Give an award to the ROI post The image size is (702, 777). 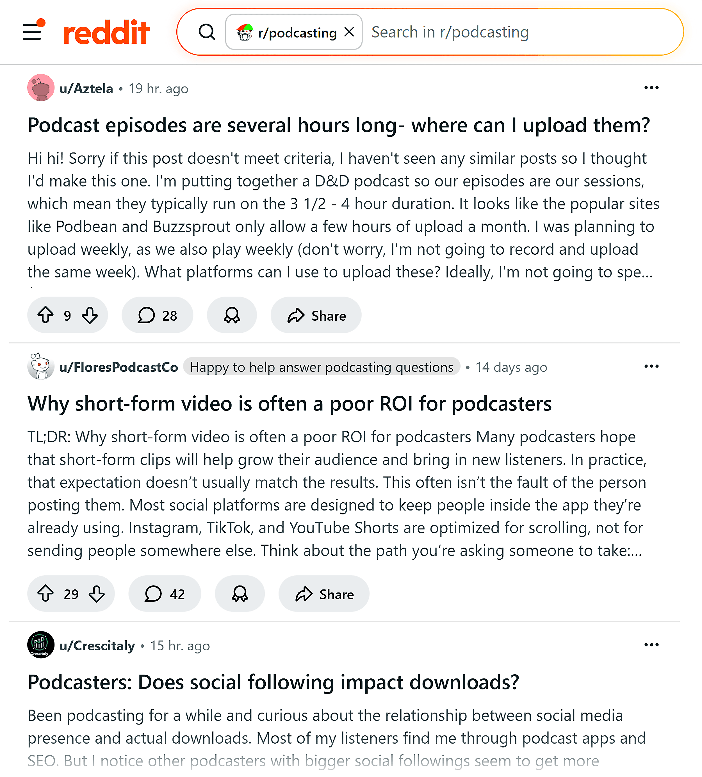(240, 594)
